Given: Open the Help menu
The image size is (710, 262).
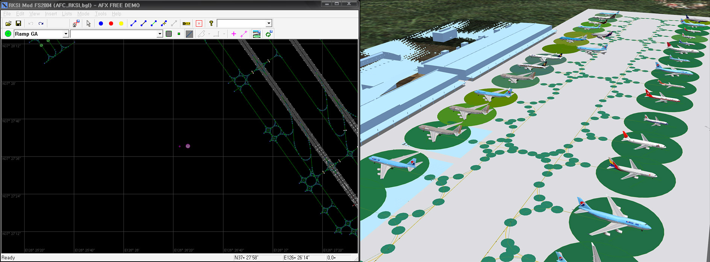Looking at the screenshot, I should pos(117,14).
